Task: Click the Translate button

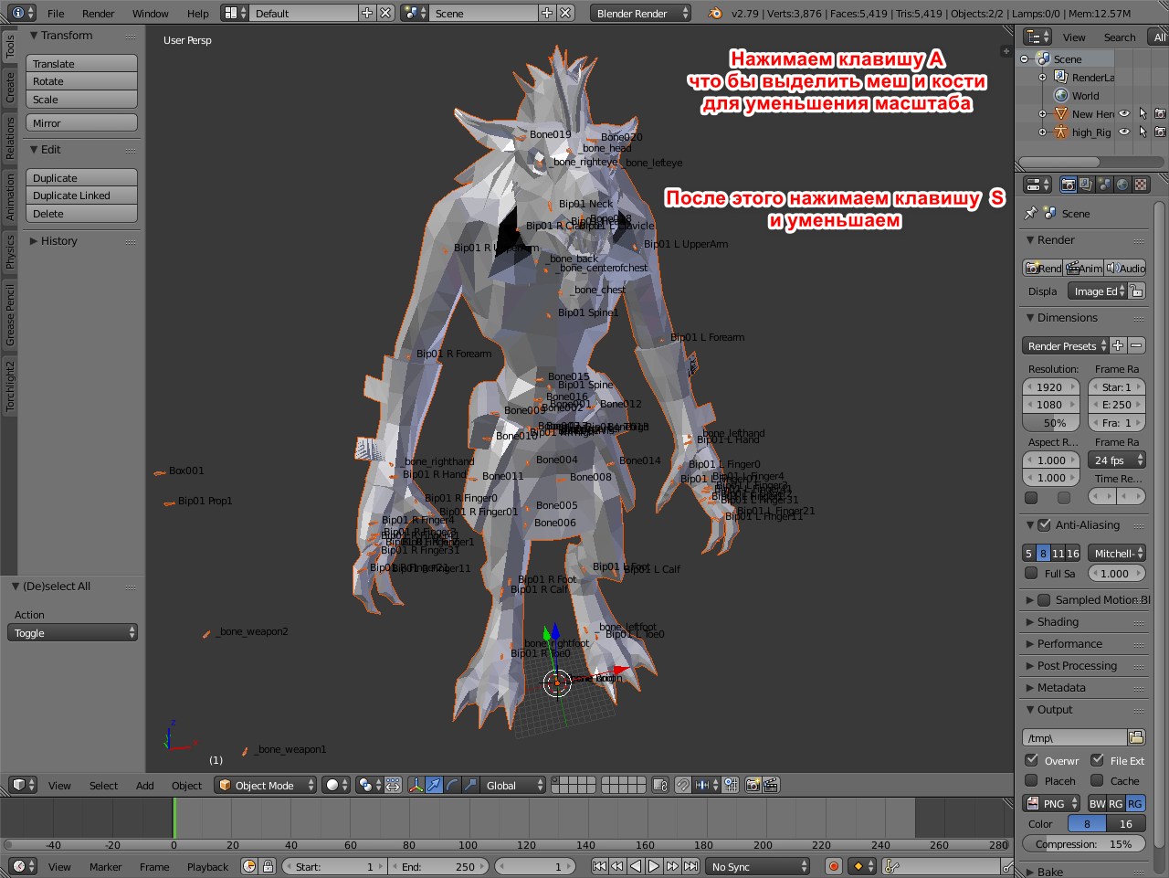Action: (82, 63)
